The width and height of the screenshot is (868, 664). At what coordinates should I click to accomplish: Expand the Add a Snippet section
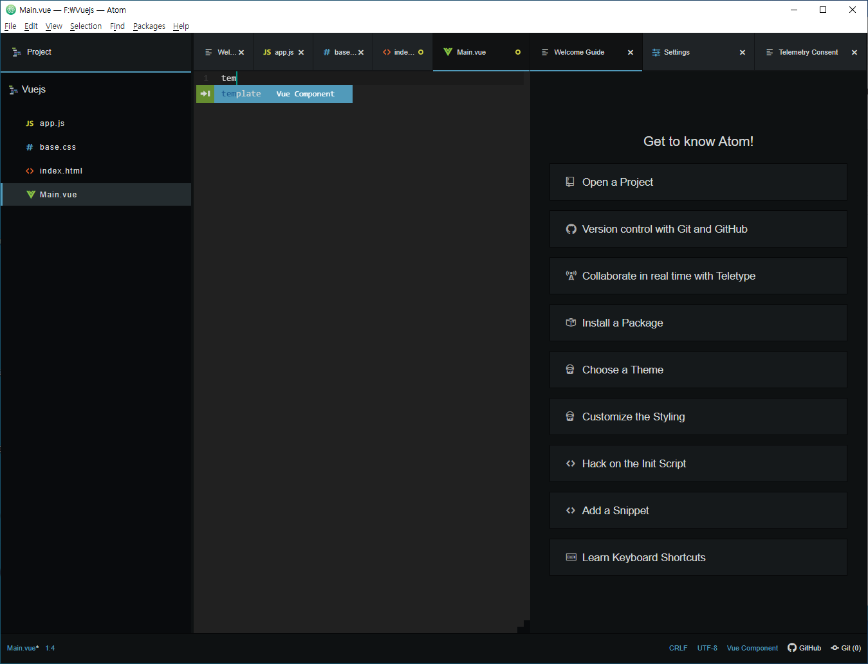[x=698, y=510]
